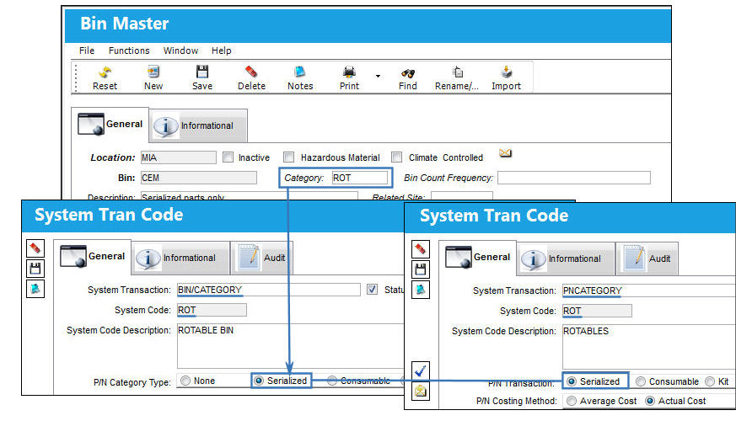
Task: Click notes icon in left System Tran Code sidebar
Action: click(x=35, y=289)
